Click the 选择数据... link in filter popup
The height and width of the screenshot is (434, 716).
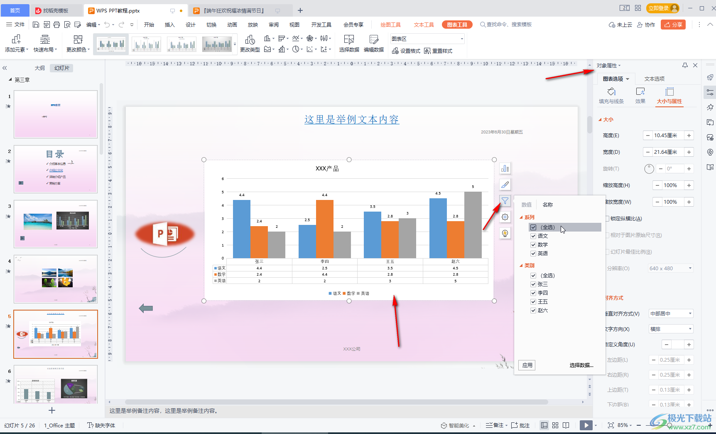[581, 365]
